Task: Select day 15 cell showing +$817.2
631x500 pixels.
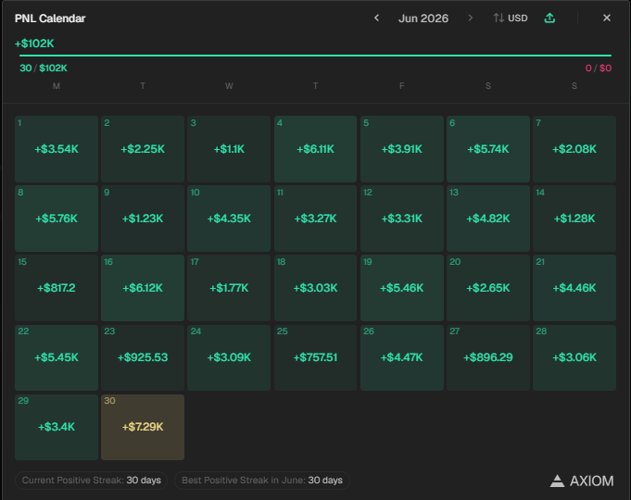Action: (x=57, y=288)
